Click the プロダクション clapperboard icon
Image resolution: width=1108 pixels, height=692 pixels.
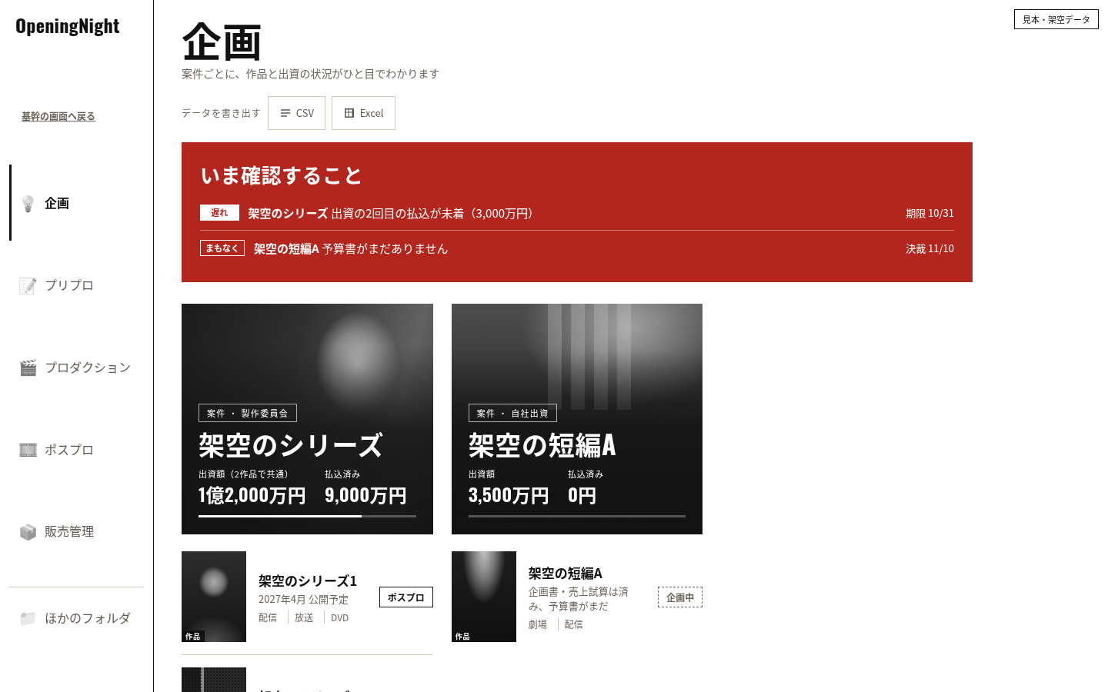pyautogui.click(x=28, y=368)
